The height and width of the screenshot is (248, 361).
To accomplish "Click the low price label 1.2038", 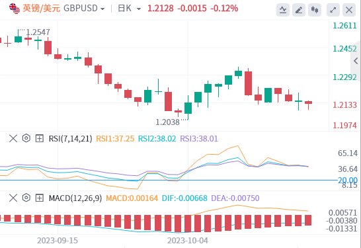I will [167, 122].
